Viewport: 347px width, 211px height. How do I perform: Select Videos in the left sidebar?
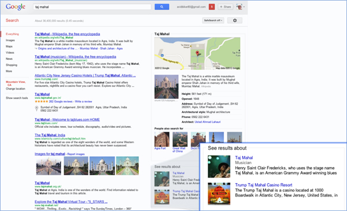point(10,53)
